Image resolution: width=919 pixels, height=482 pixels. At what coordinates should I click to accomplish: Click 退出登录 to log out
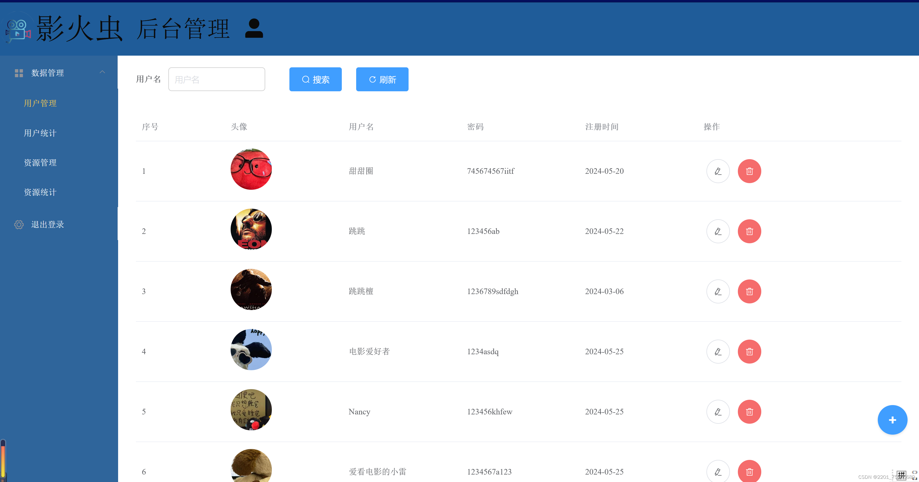(x=47, y=225)
